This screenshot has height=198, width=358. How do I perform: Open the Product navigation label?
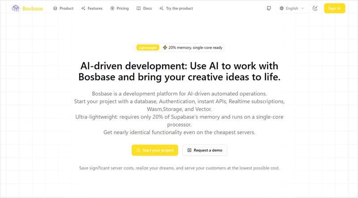pos(66,8)
